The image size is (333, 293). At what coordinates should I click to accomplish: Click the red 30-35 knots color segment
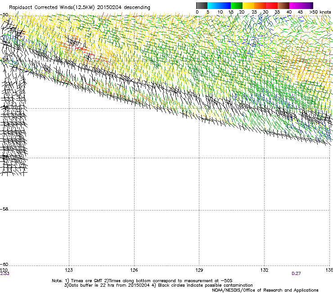pos(272,5)
